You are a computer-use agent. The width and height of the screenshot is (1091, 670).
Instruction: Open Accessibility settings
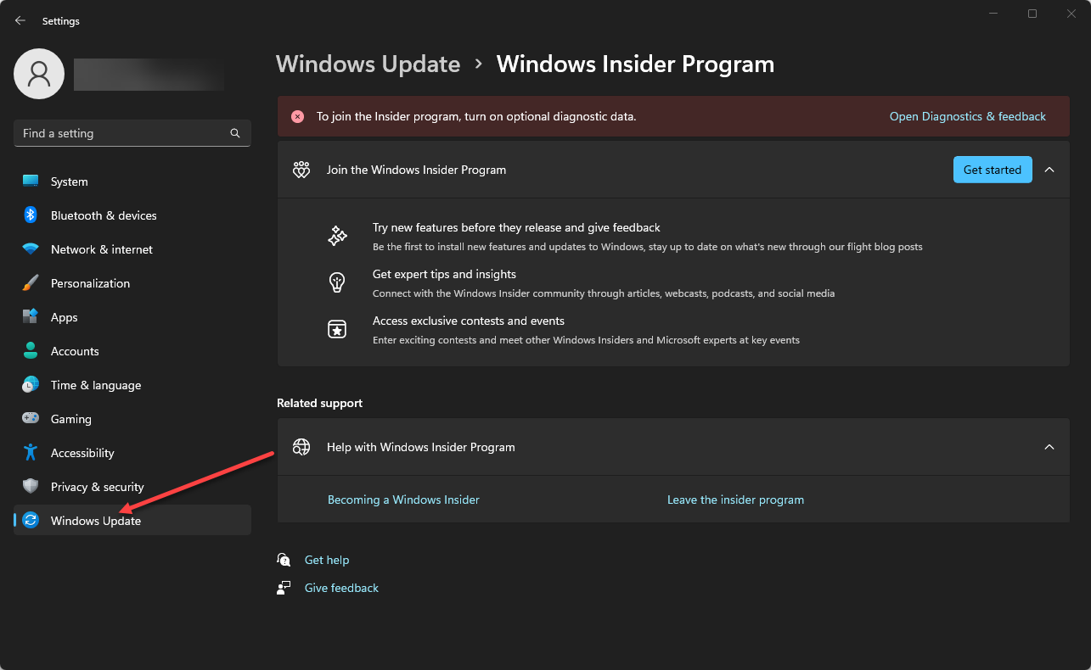[132, 453]
